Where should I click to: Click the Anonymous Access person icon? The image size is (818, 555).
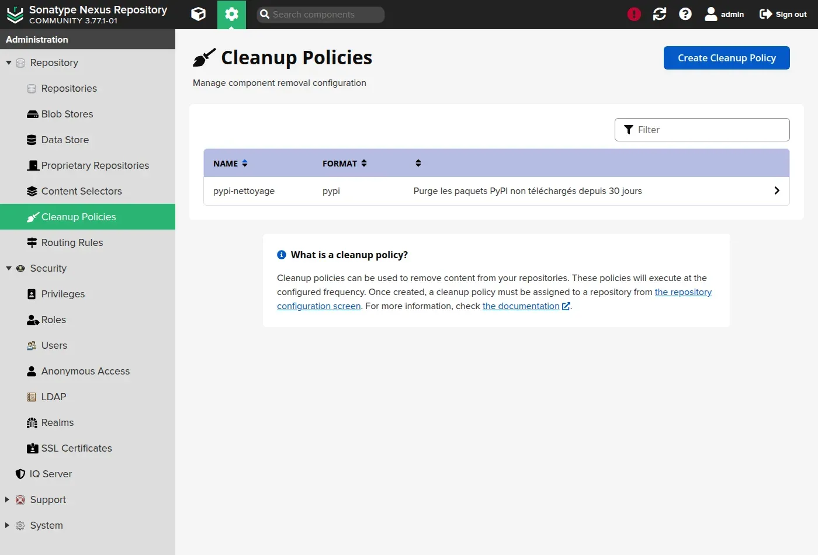click(x=32, y=371)
